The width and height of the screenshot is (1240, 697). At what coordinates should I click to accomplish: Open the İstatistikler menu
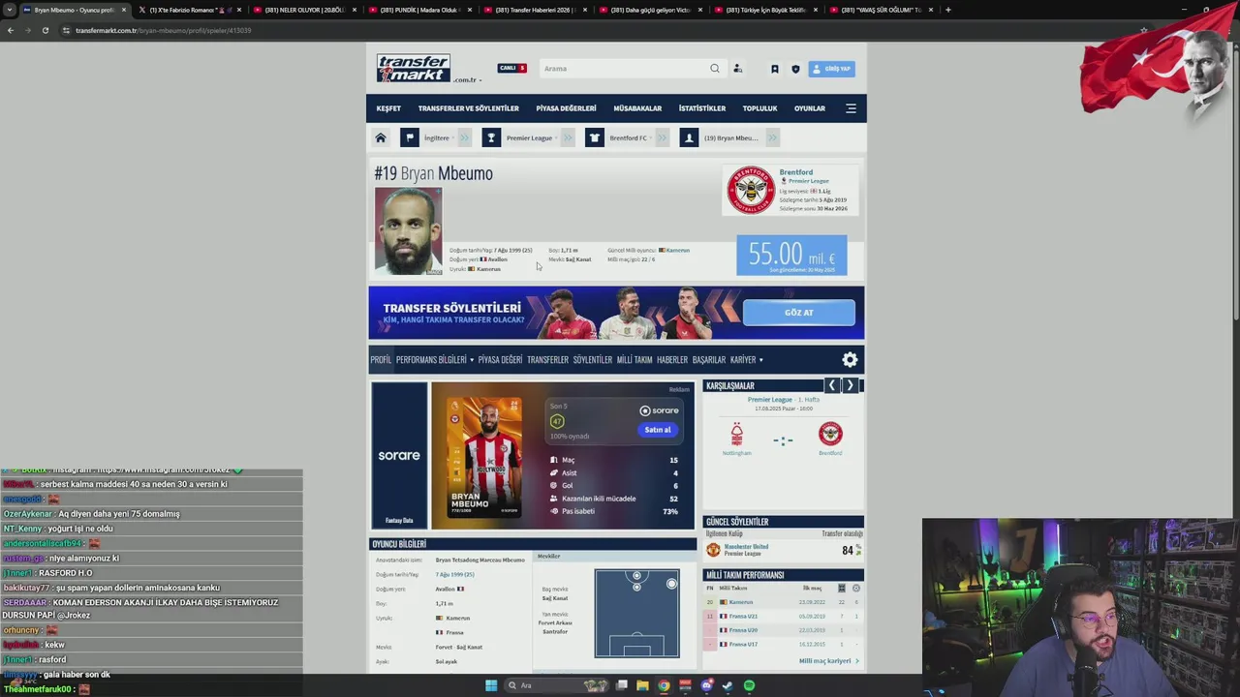click(x=702, y=108)
